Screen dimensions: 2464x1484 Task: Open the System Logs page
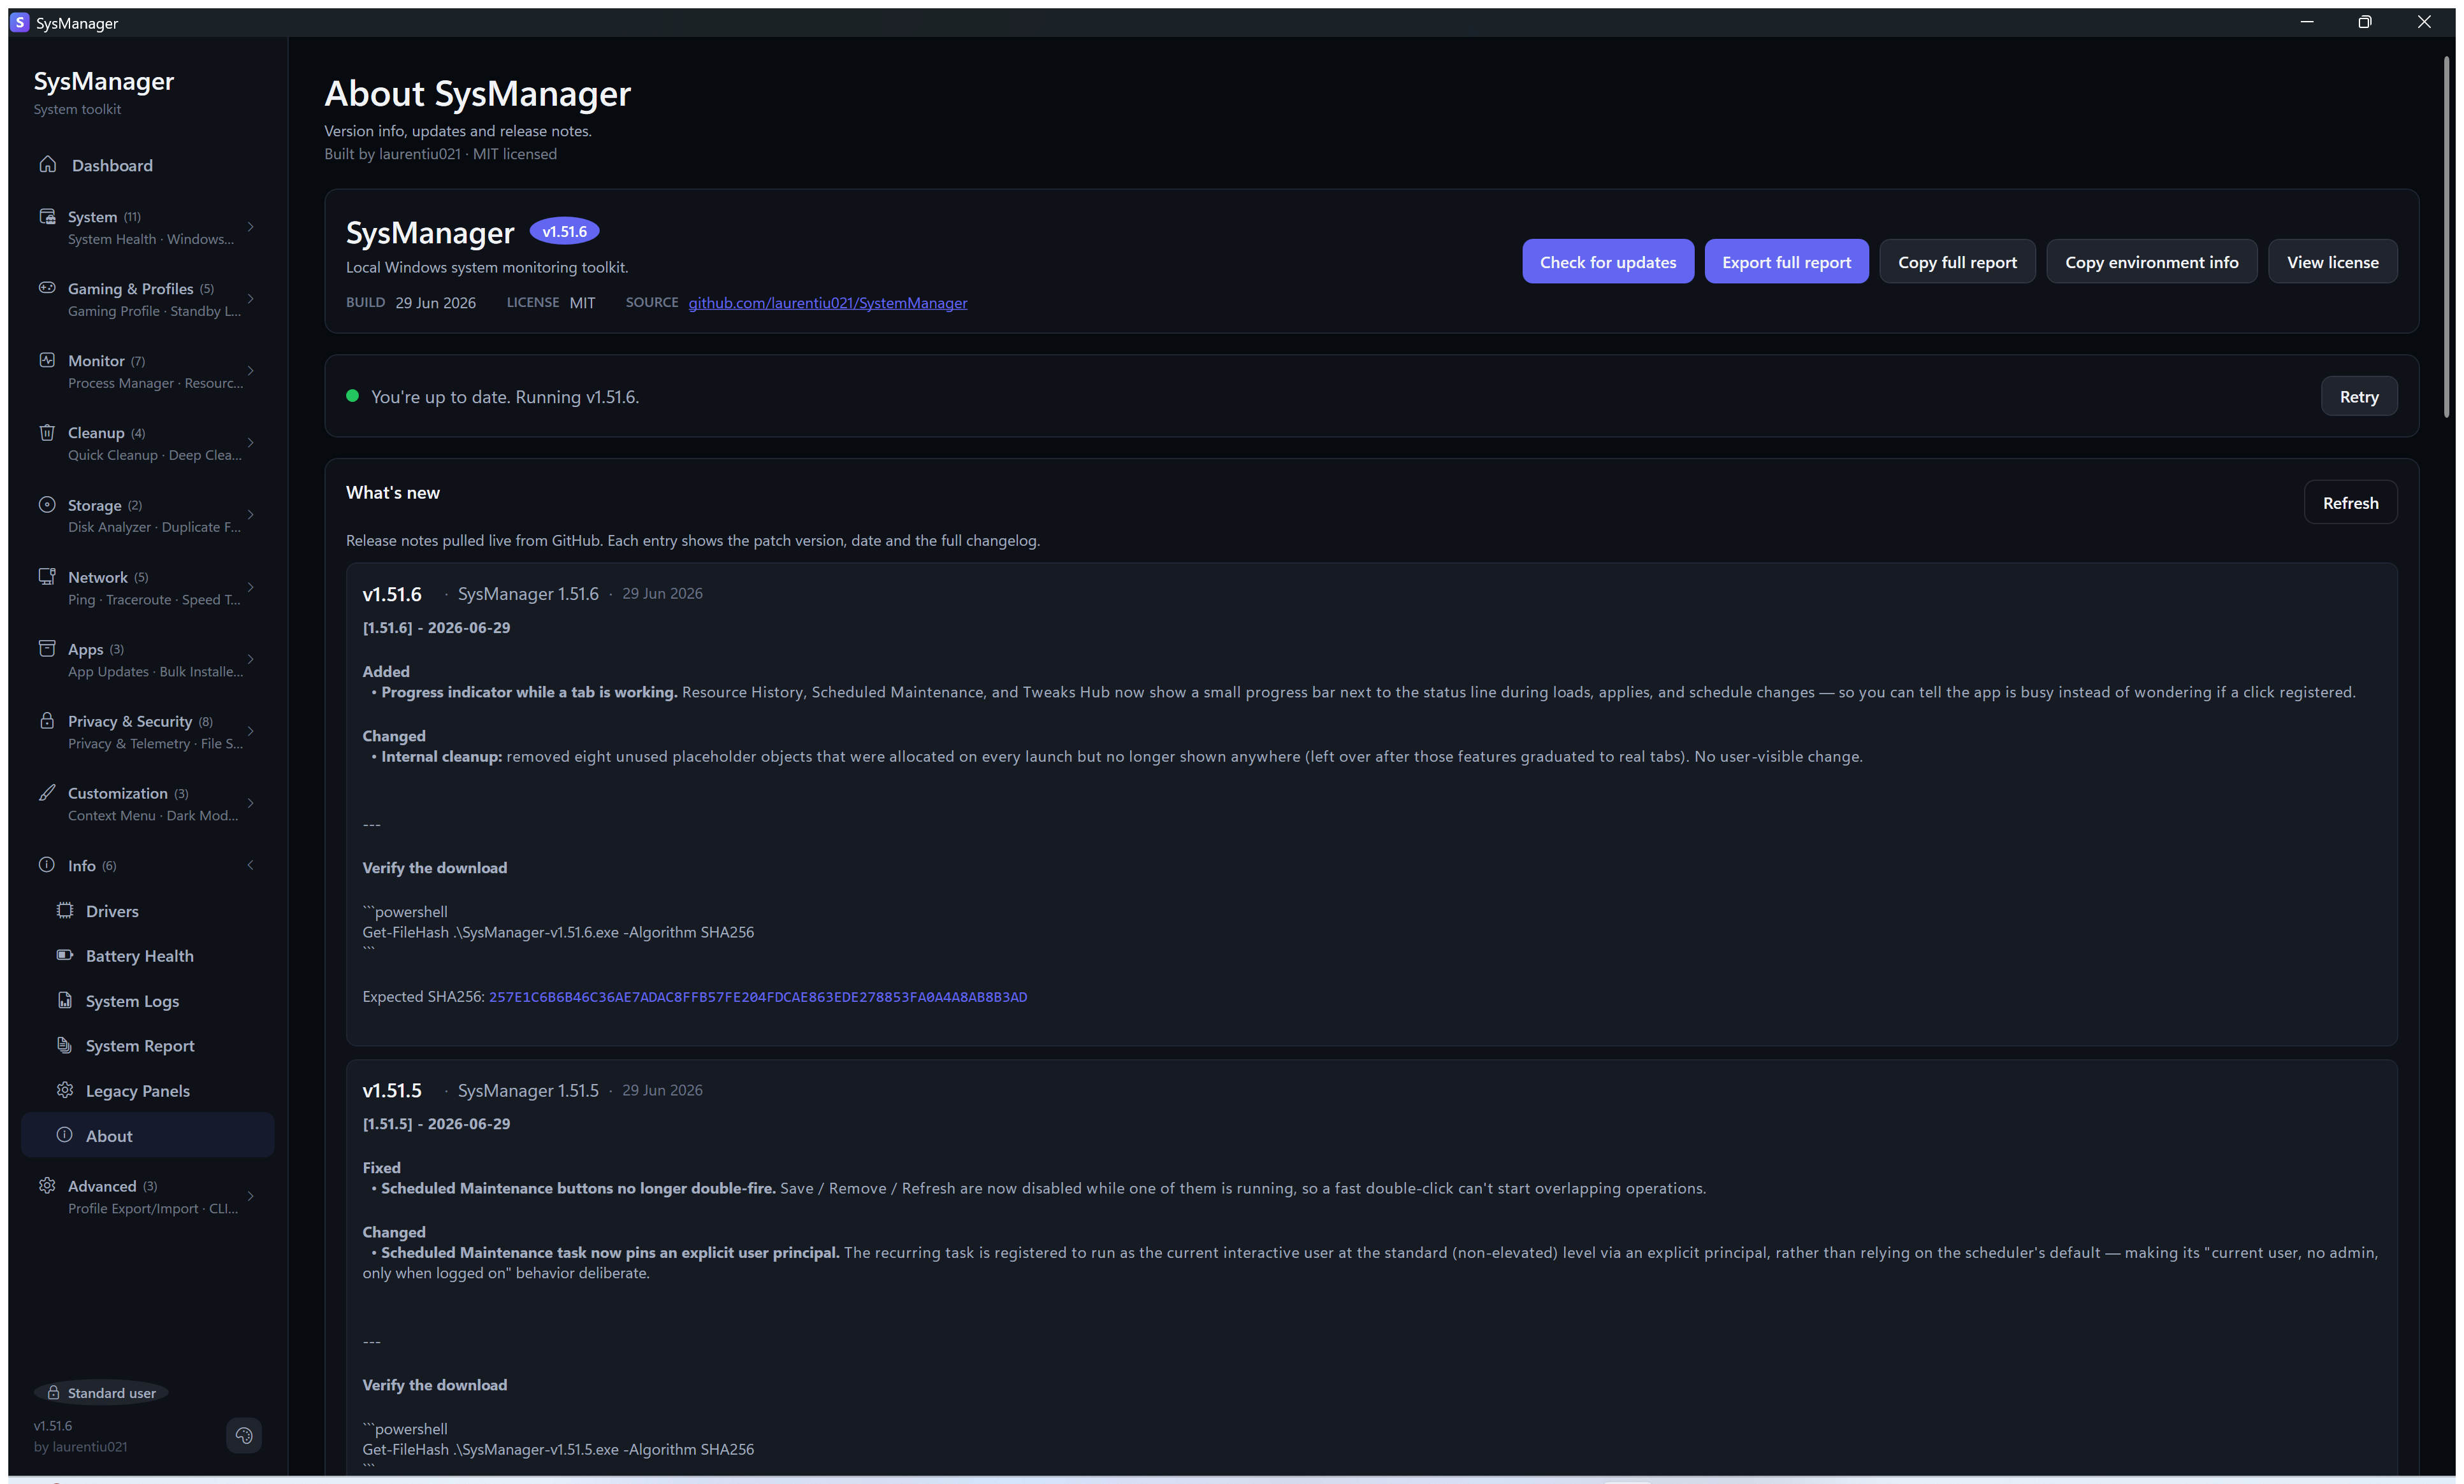[x=148, y=1001]
